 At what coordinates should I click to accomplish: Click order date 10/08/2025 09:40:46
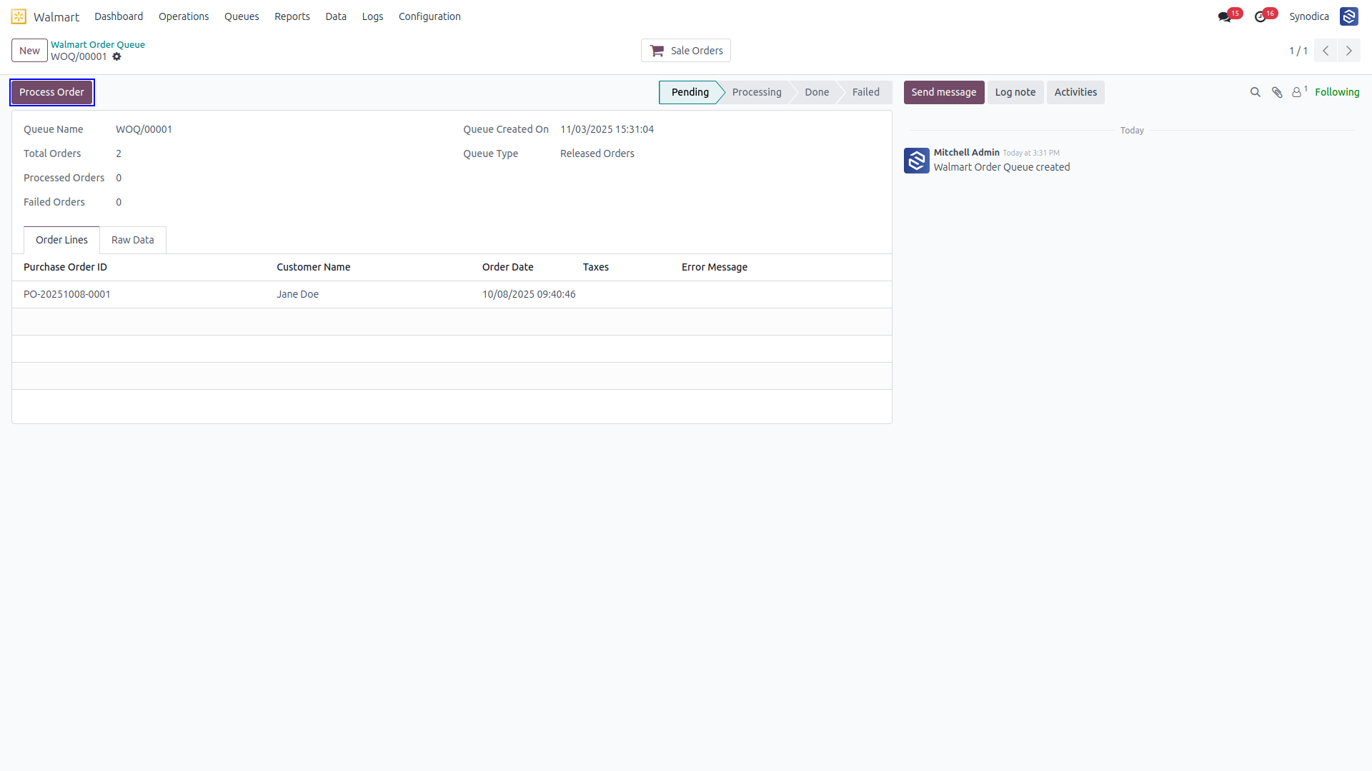(529, 294)
